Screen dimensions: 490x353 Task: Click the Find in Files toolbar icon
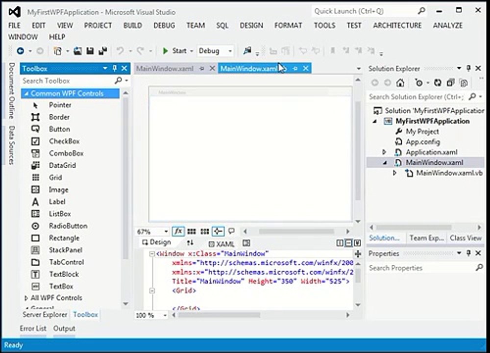point(247,50)
